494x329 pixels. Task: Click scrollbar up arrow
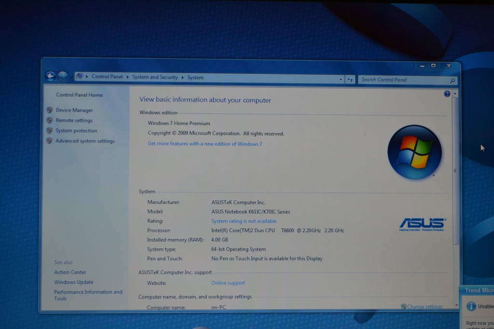455,94
